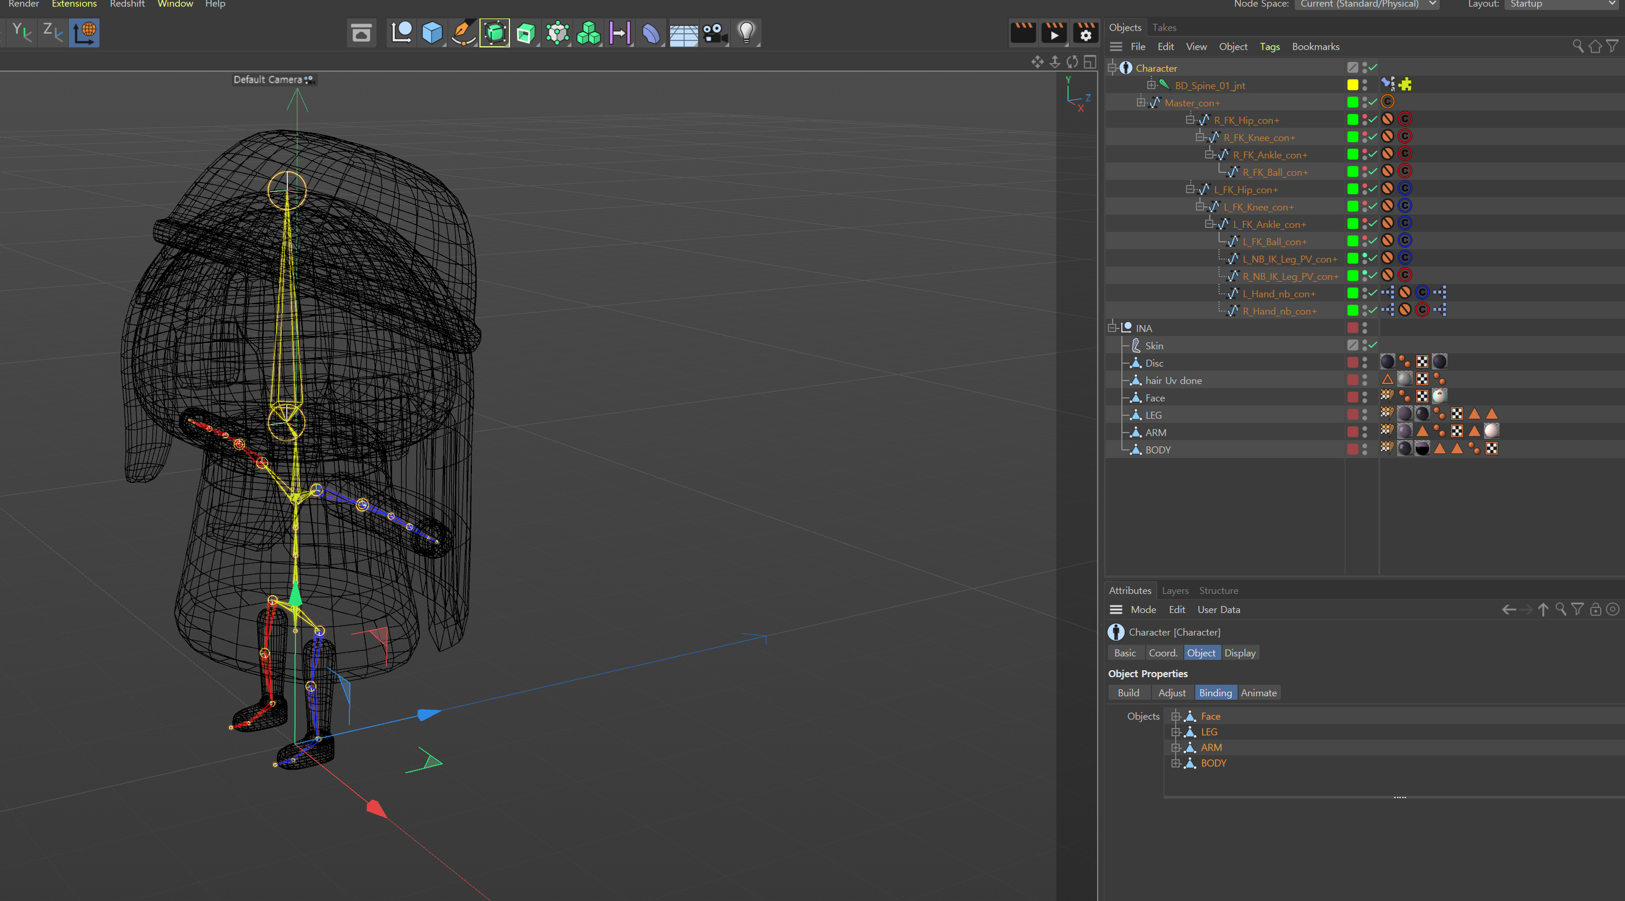The height and width of the screenshot is (901, 1625).
Task: Click green layer swatch of L_Hand_nb_con+
Action: [x=1353, y=293]
